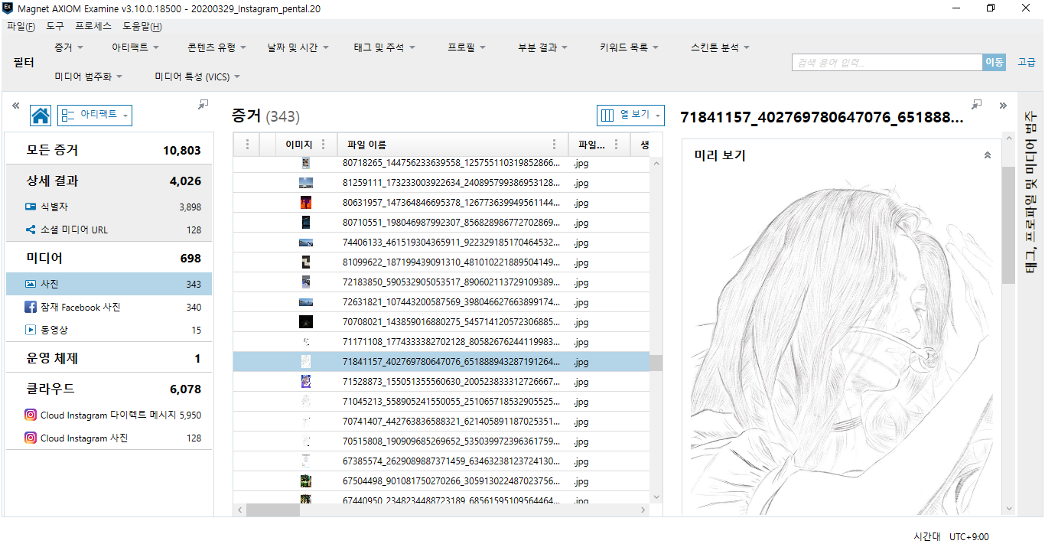Pin the right details panel
1045x557 pixels.
(977, 104)
